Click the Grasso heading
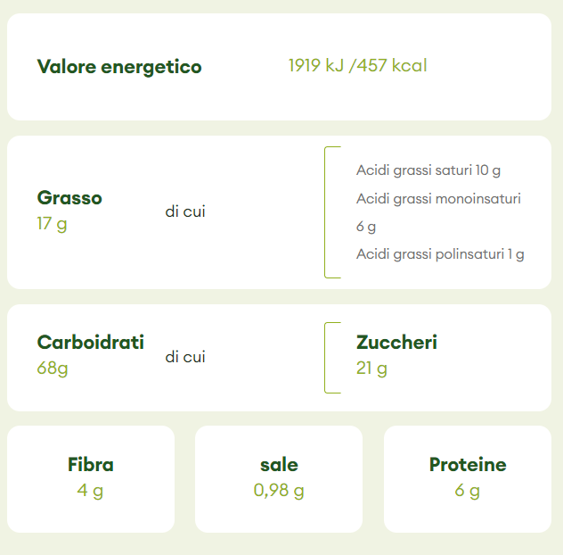 coord(69,198)
